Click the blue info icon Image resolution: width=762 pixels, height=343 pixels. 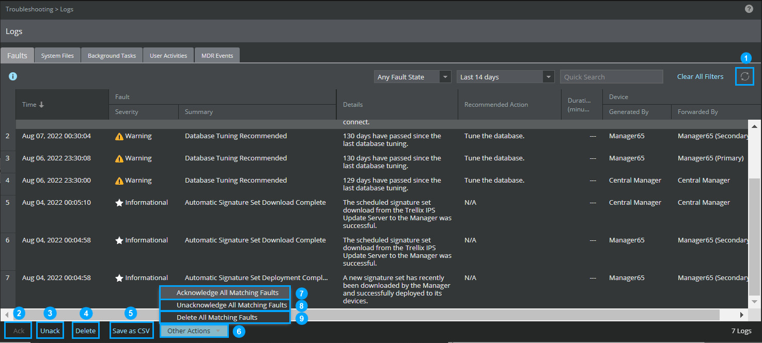click(13, 76)
